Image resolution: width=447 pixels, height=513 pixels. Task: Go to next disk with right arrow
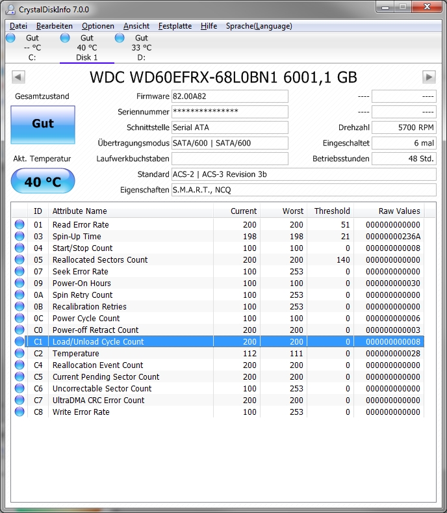click(x=429, y=77)
